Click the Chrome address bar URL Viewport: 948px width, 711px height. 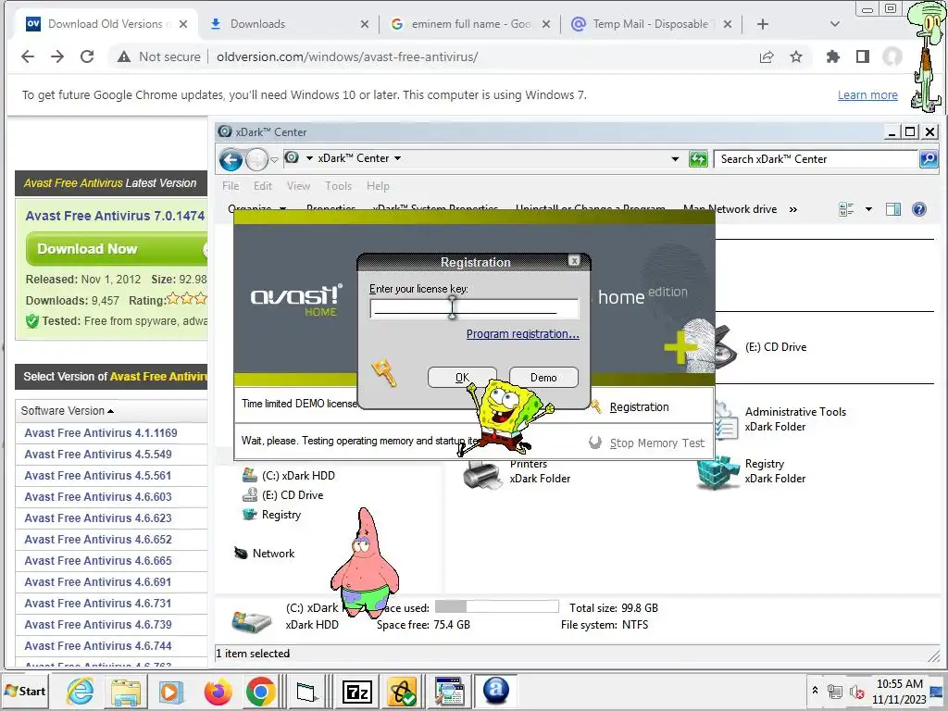(x=347, y=56)
